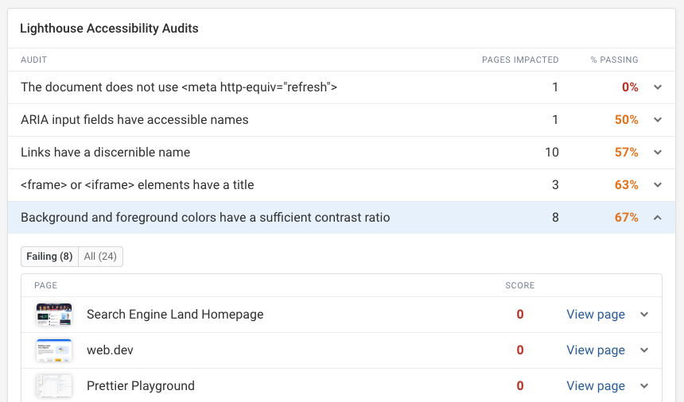Click score 0 for web.dev

pos(520,350)
